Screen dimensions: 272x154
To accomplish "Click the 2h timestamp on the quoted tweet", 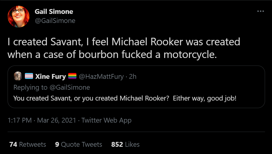I will [x=133, y=77].
